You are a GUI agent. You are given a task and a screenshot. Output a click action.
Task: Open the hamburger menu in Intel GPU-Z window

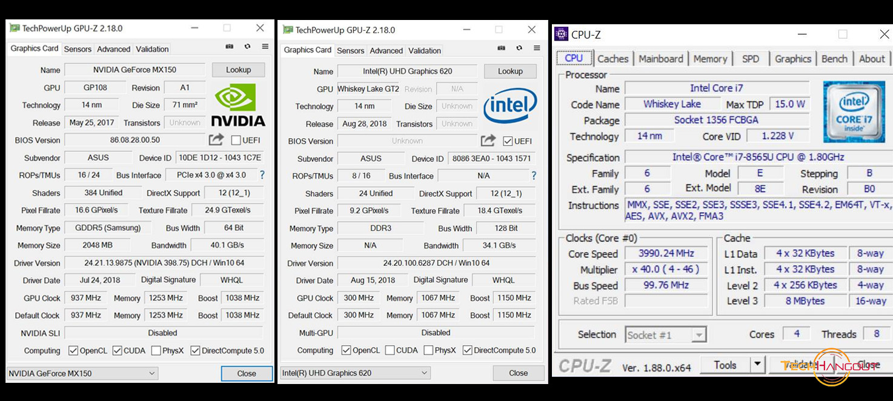tap(537, 48)
